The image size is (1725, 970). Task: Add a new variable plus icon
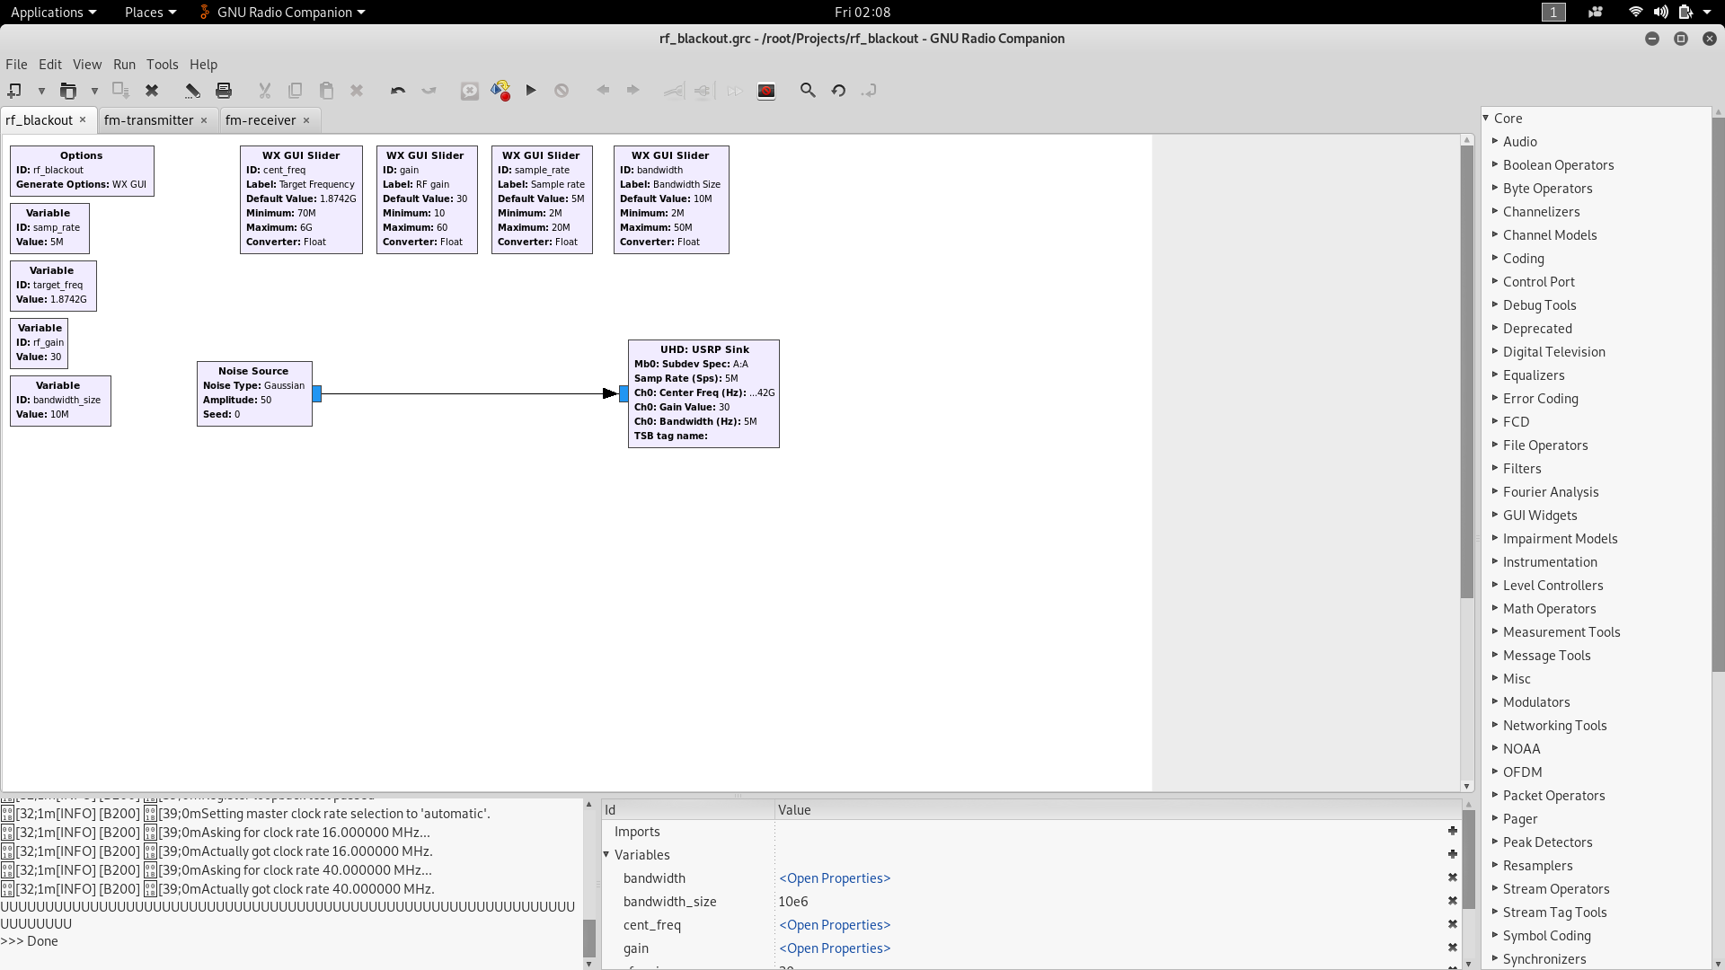pyautogui.click(x=1453, y=854)
